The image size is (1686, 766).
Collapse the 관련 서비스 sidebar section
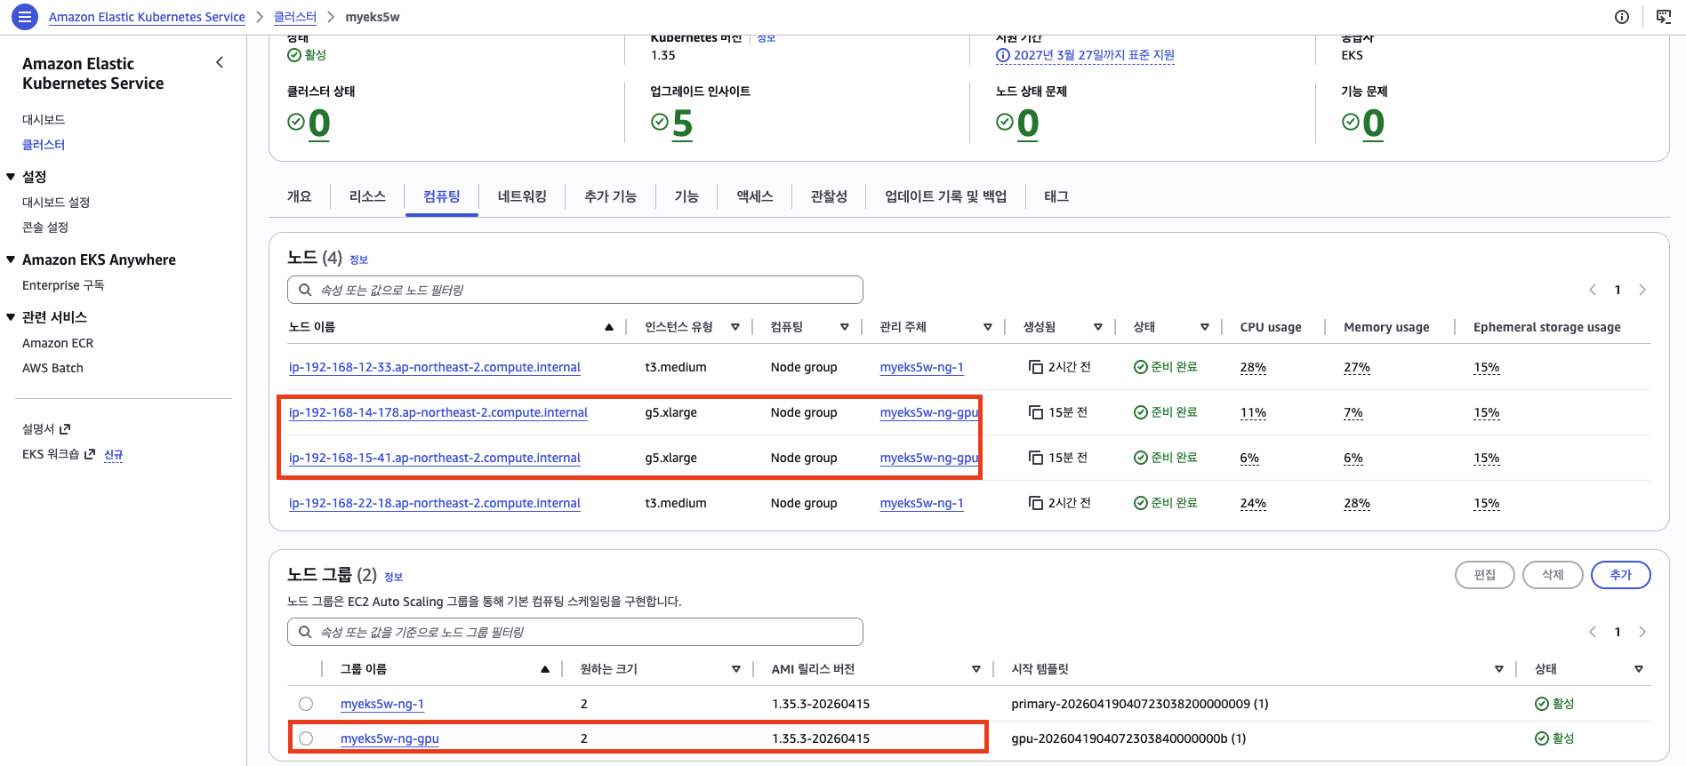[11, 317]
